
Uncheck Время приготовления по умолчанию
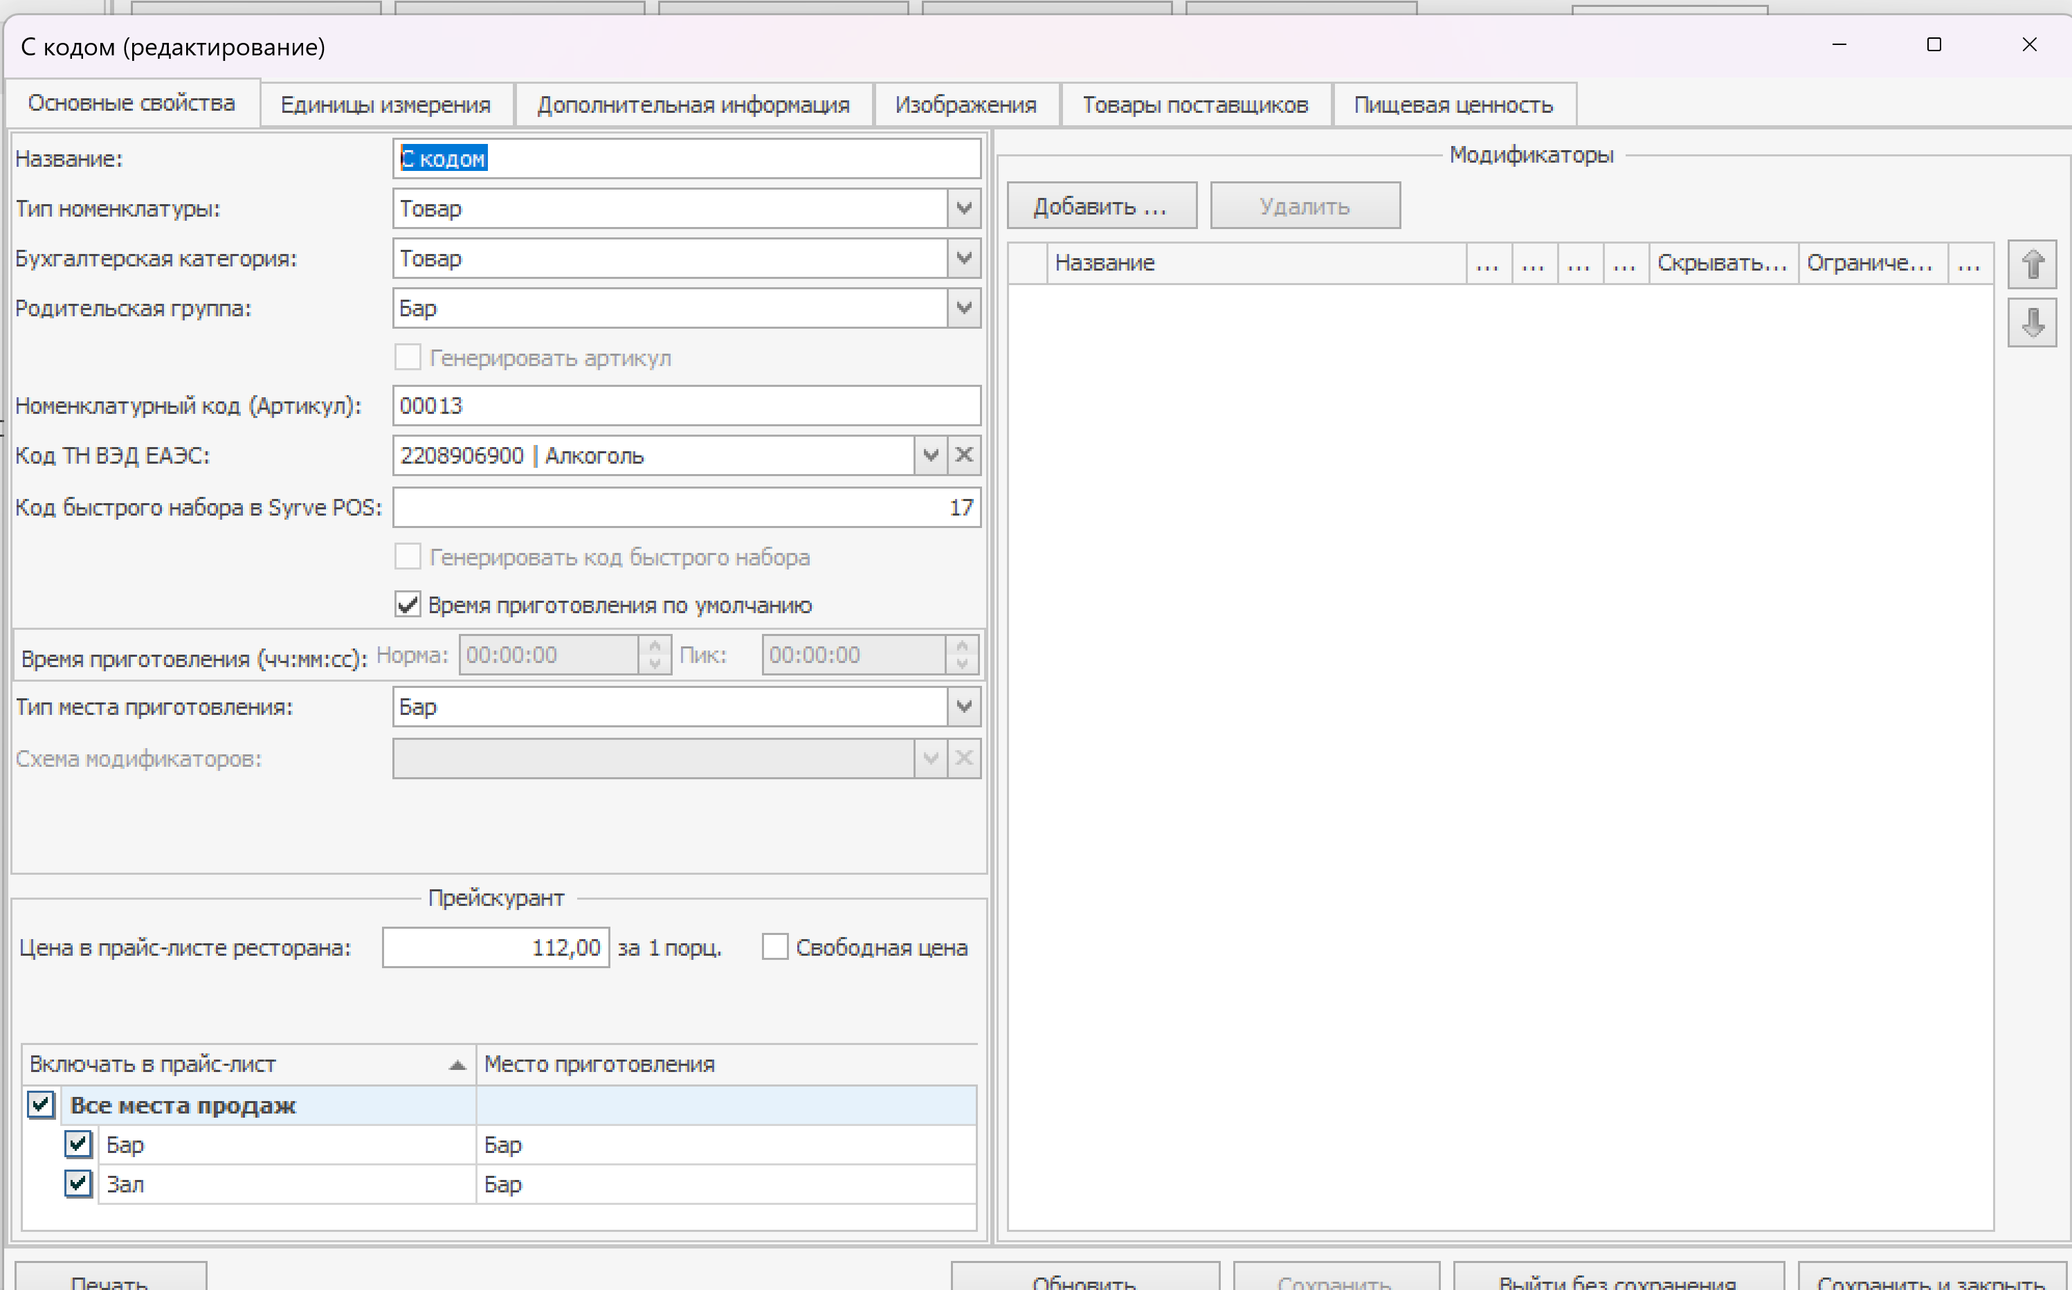[x=408, y=605]
